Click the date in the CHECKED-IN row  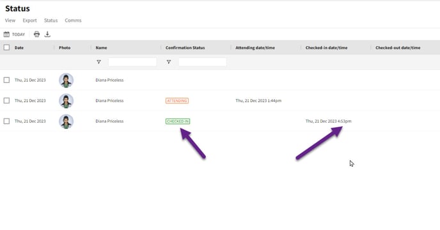pyautogui.click(x=30, y=121)
